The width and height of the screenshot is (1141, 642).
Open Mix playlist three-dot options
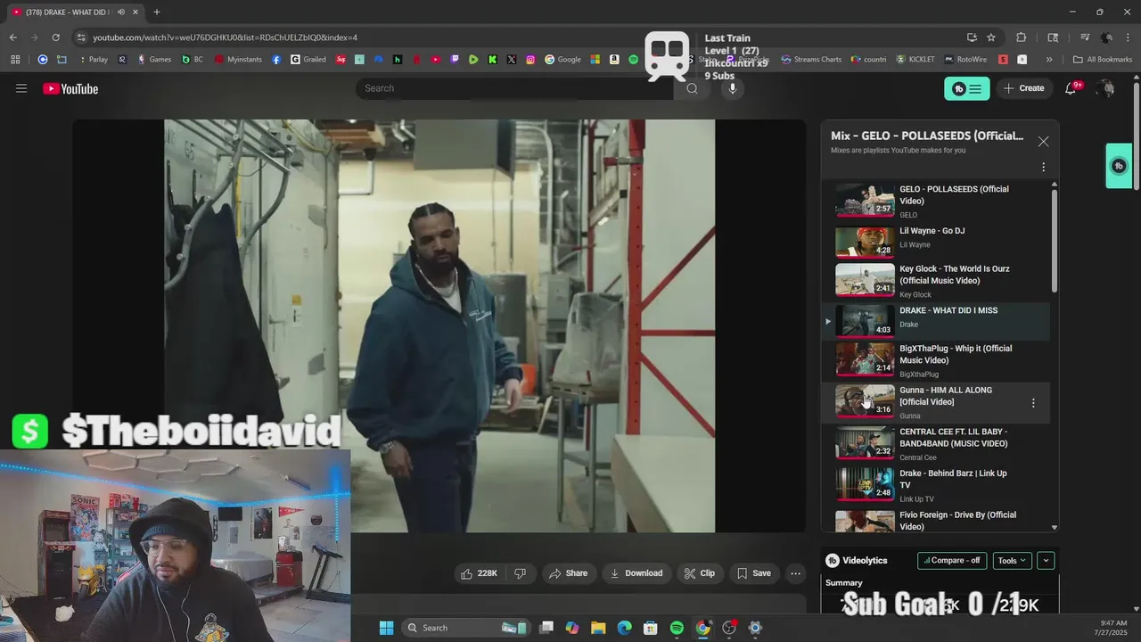(1043, 167)
